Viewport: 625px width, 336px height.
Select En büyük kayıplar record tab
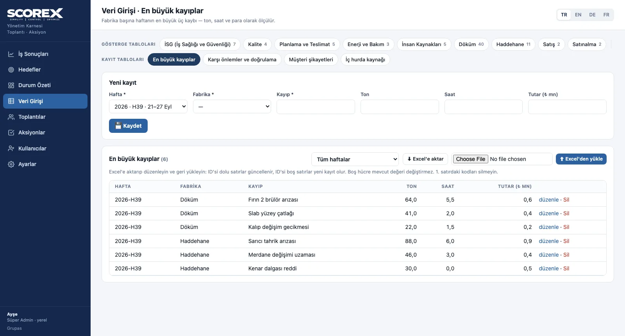click(174, 59)
